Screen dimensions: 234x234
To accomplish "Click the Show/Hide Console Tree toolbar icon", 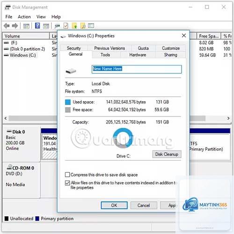I will pyautogui.click(x=26, y=26).
